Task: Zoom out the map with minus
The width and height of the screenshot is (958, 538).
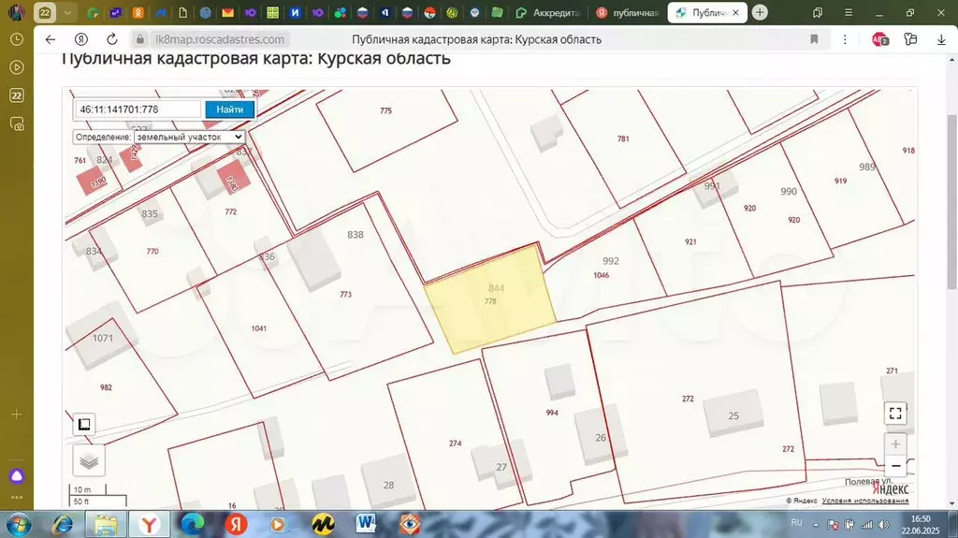Action: (895, 466)
